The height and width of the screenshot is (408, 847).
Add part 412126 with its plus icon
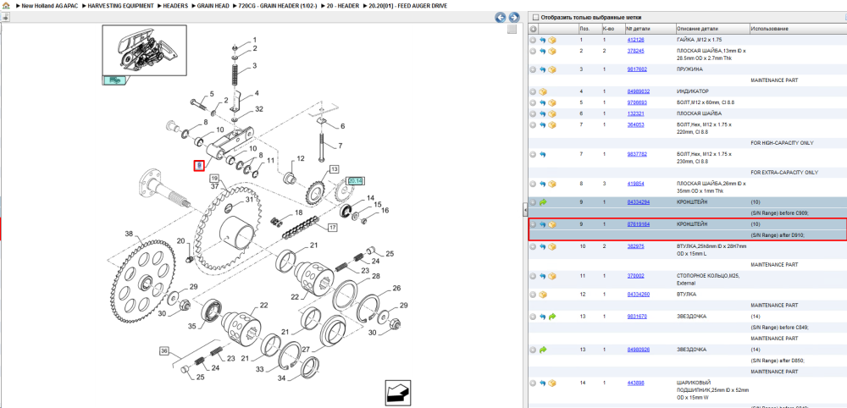tap(533, 41)
